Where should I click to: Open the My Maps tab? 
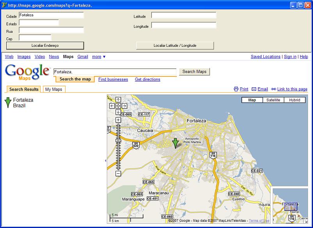[x=54, y=89]
